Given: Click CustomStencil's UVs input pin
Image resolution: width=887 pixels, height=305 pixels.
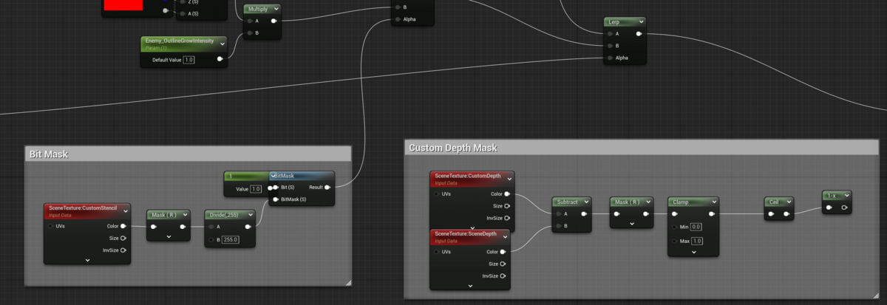Looking at the screenshot, I should pos(50,226).
